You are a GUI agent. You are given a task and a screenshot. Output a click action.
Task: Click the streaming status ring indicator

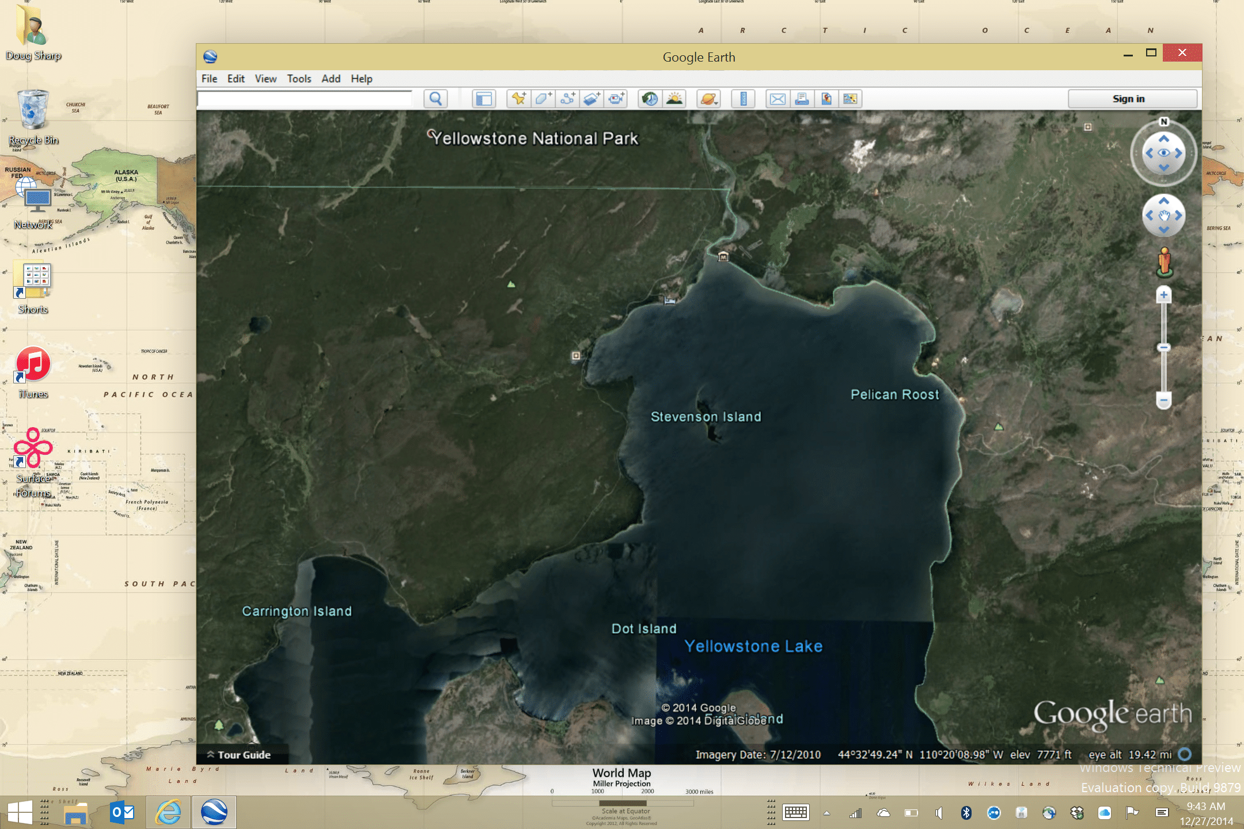coord(1185,754)
